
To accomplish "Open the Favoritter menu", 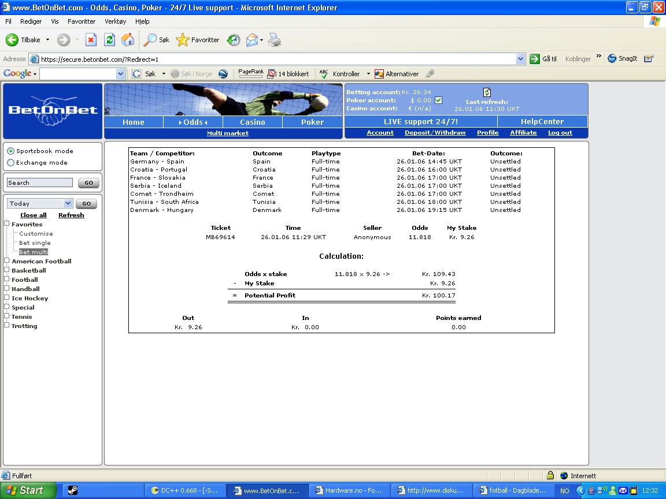I will click(x=82, y=21).
